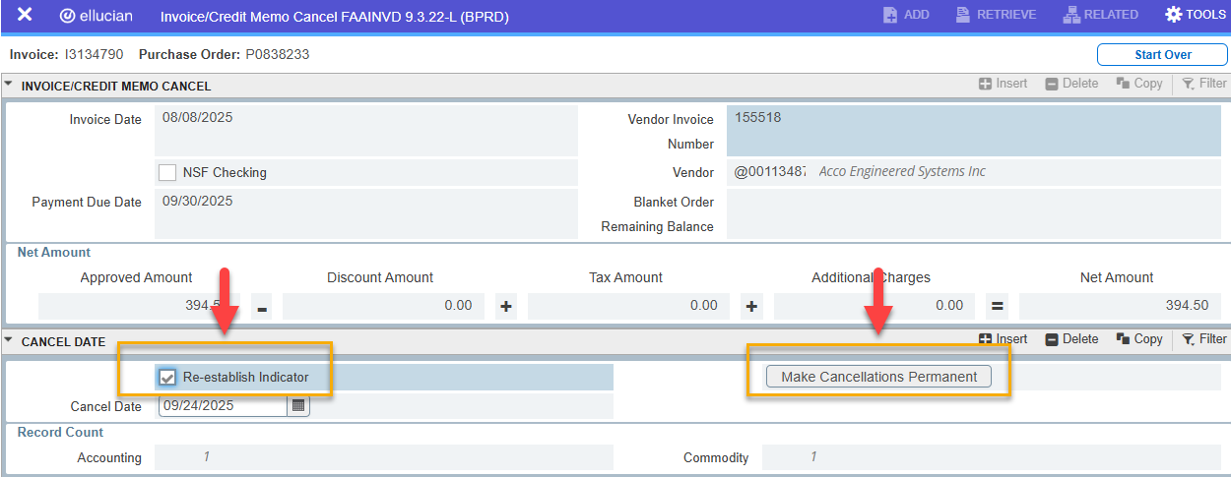Image resolution: width=1231 pixels, height=477 pixels.
Task: Click Make Cancellations Permanent button
Action: pyautogui.click(x=878, y=377)
